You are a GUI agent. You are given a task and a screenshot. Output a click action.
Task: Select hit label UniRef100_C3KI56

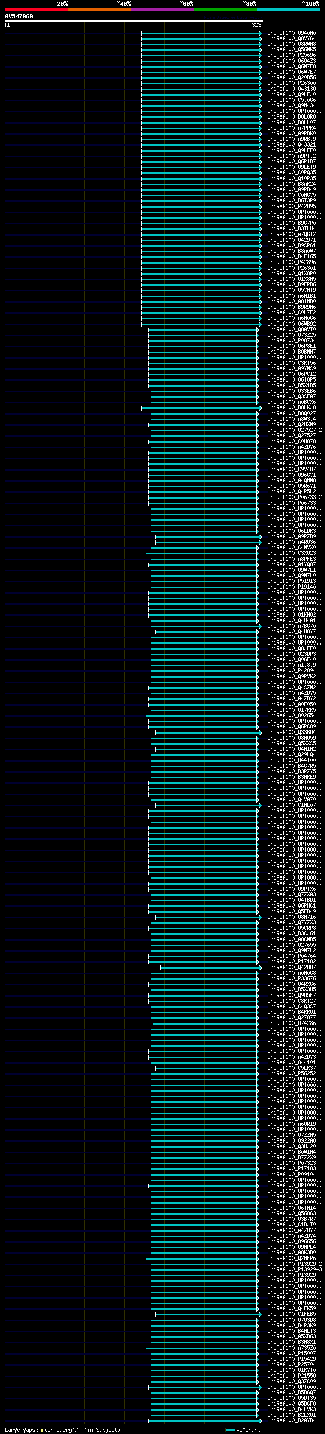tap(291, 363)
